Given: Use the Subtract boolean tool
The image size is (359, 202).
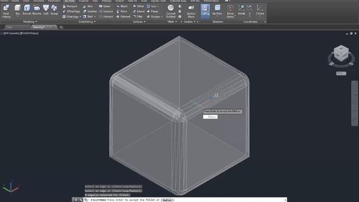Looking at the screenshot, I should (x=106, y=11).
